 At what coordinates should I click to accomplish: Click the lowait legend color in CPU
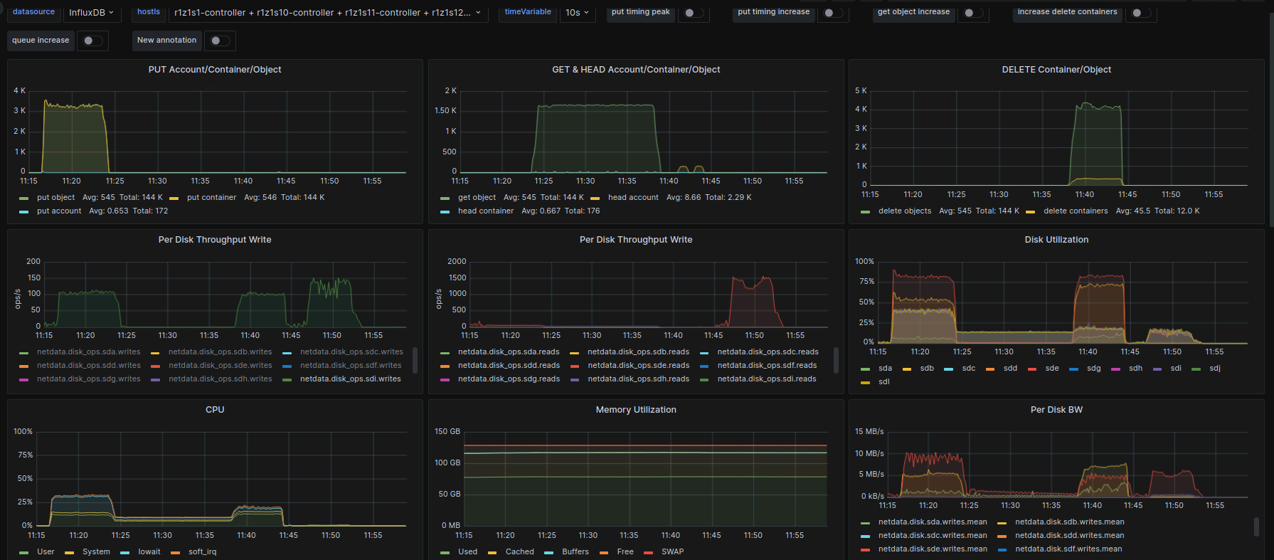(124, 553)
